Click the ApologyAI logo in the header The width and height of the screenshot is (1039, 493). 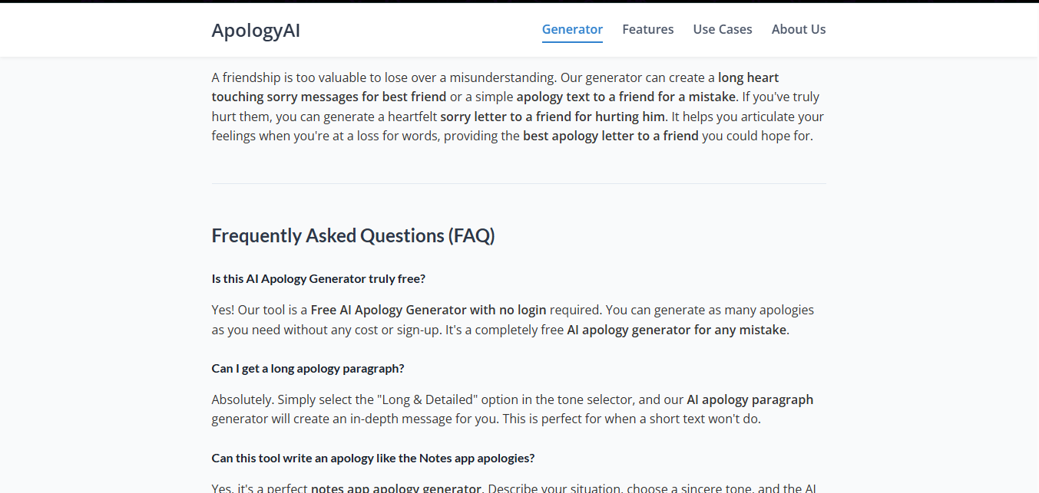click(x=256, y=30)
